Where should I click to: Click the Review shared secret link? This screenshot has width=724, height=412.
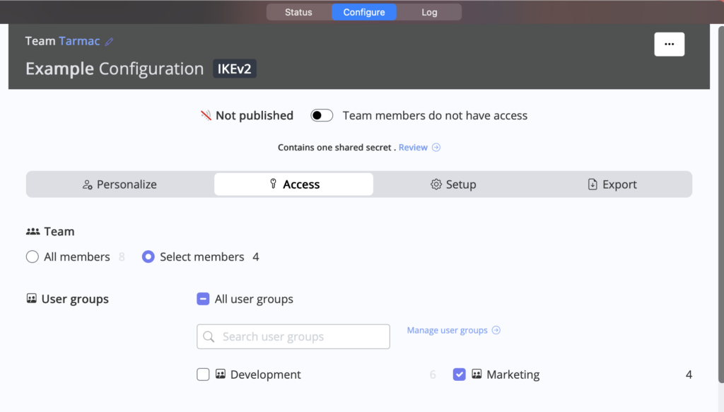tap(414, 147)
